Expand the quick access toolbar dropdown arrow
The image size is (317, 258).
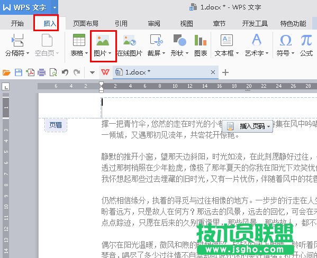(x=92, y=72)
